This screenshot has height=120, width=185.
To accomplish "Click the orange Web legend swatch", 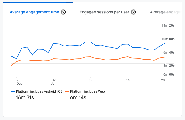I will (67, 91).
